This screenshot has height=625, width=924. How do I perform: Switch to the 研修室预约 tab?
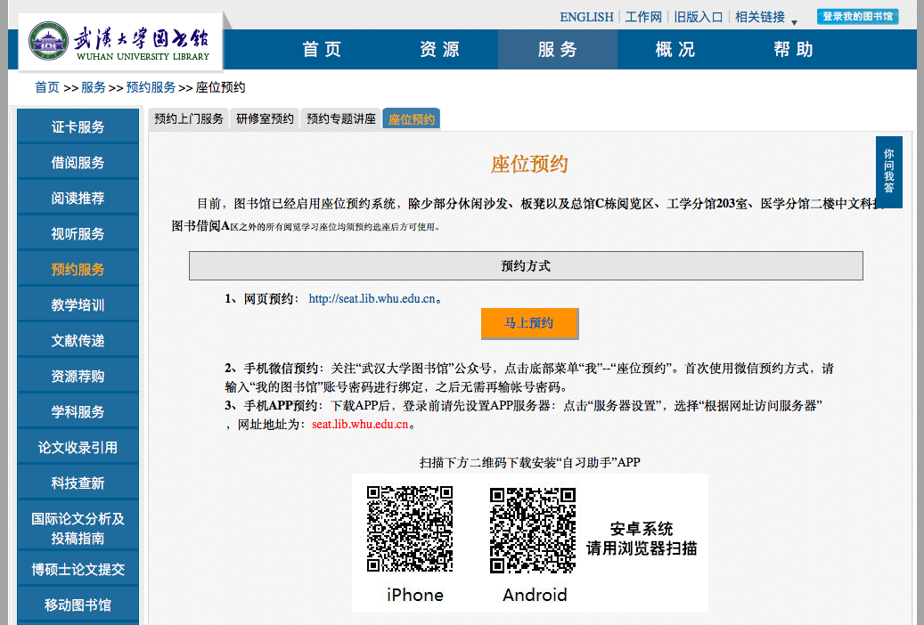tap(265, 119)
